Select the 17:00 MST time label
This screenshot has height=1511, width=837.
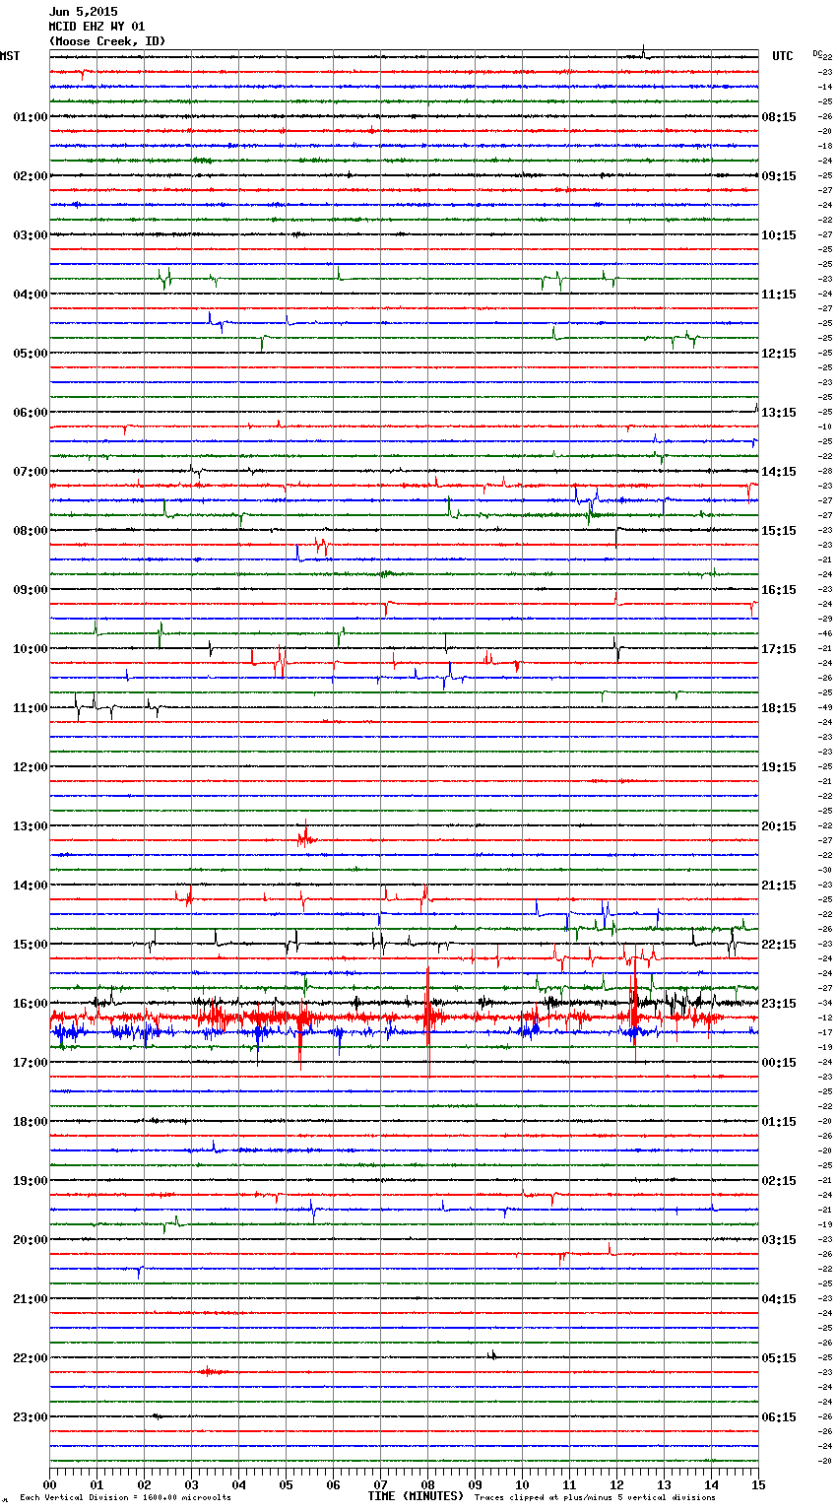pos(31,1063)
